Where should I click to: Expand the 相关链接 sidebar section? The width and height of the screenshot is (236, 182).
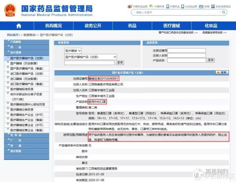point(26,151)
